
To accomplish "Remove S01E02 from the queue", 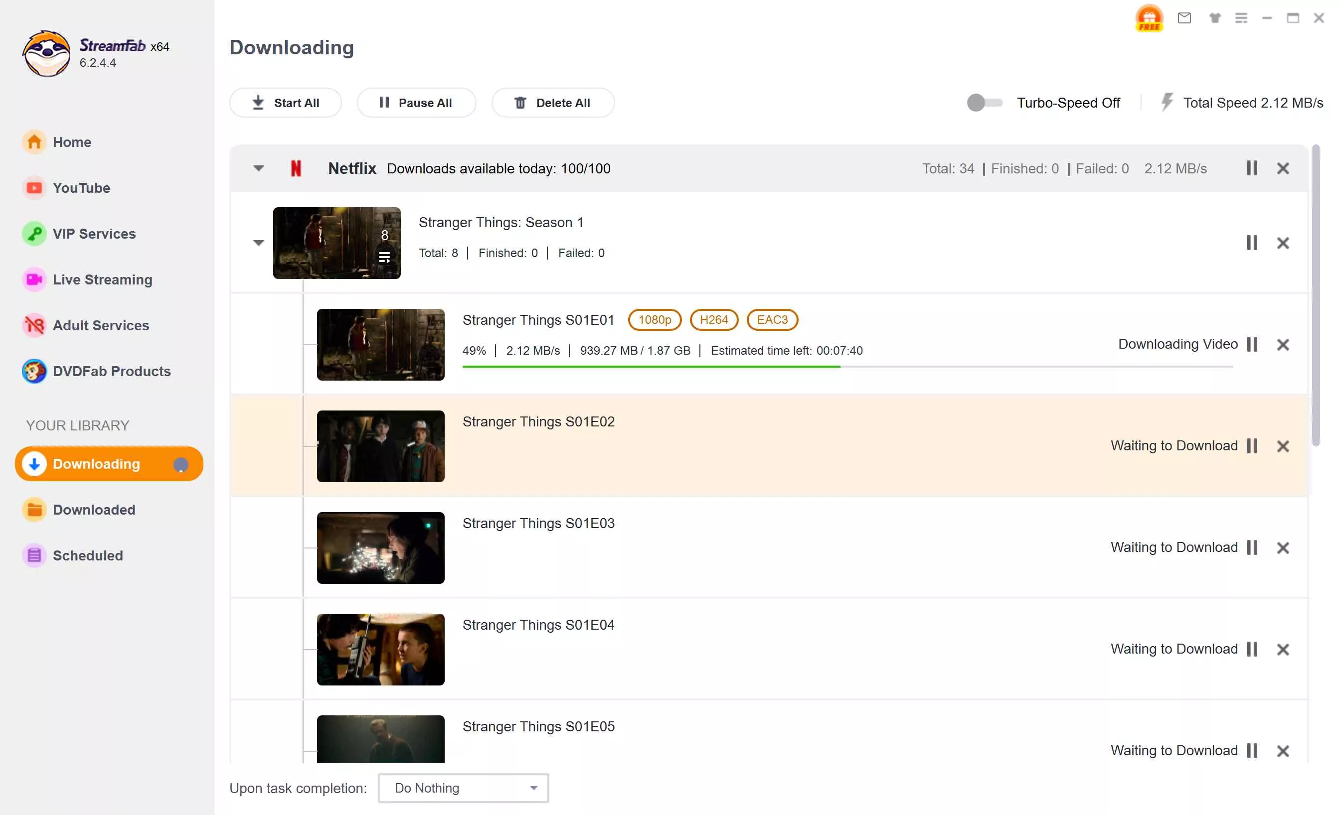I will pyautogui.click(x=1283, y=446).
